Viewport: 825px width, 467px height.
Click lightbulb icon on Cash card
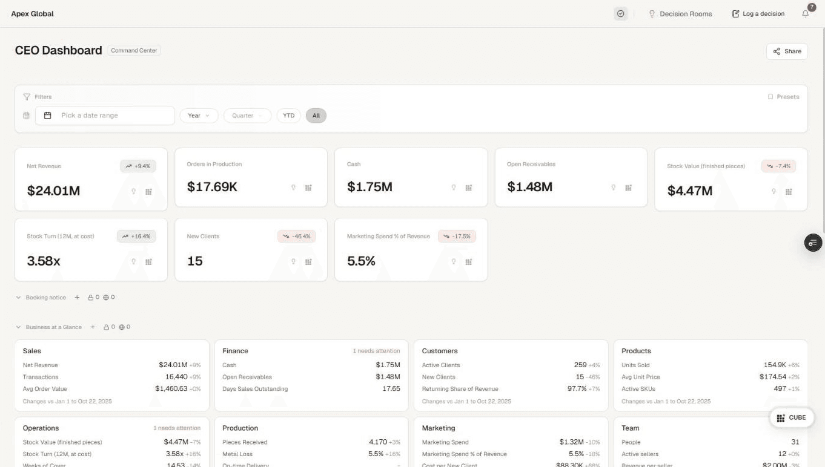pyautogui.click(x=454, y=188)
